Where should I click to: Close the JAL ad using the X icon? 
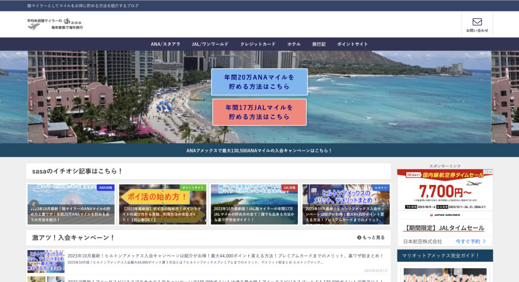[x=490, y=172]
